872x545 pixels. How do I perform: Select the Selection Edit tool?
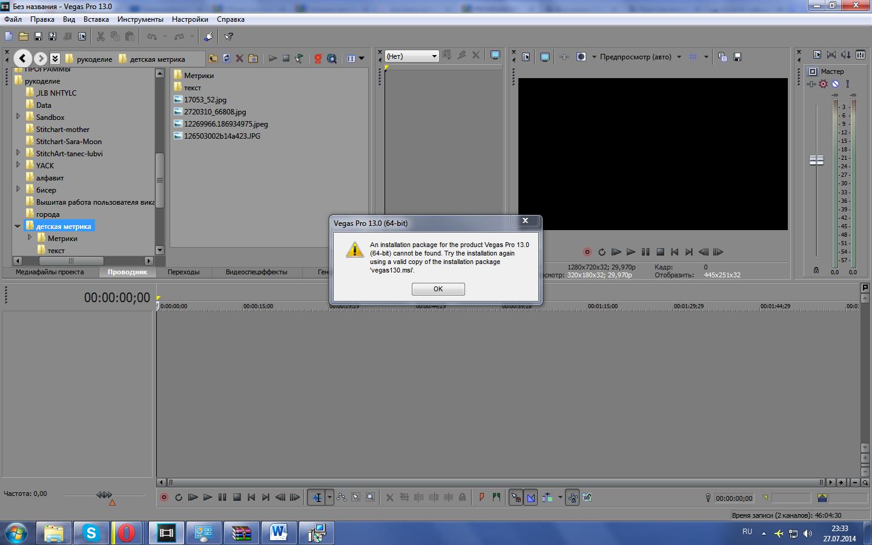pyautogui.click(x=356, y=498)
